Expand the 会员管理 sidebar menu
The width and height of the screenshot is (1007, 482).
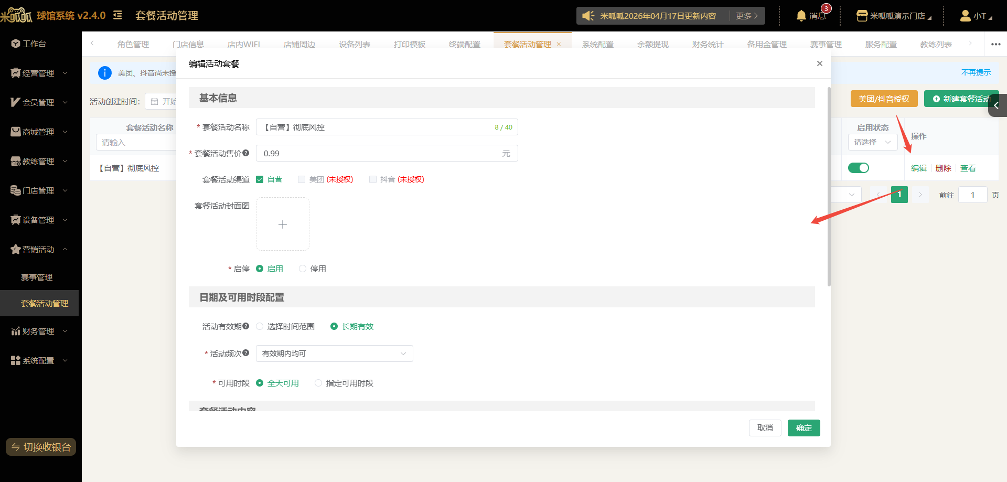(x=65, y=102)
